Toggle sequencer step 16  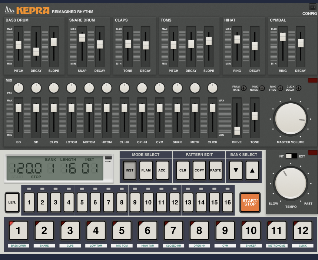[x=228, y=202]
